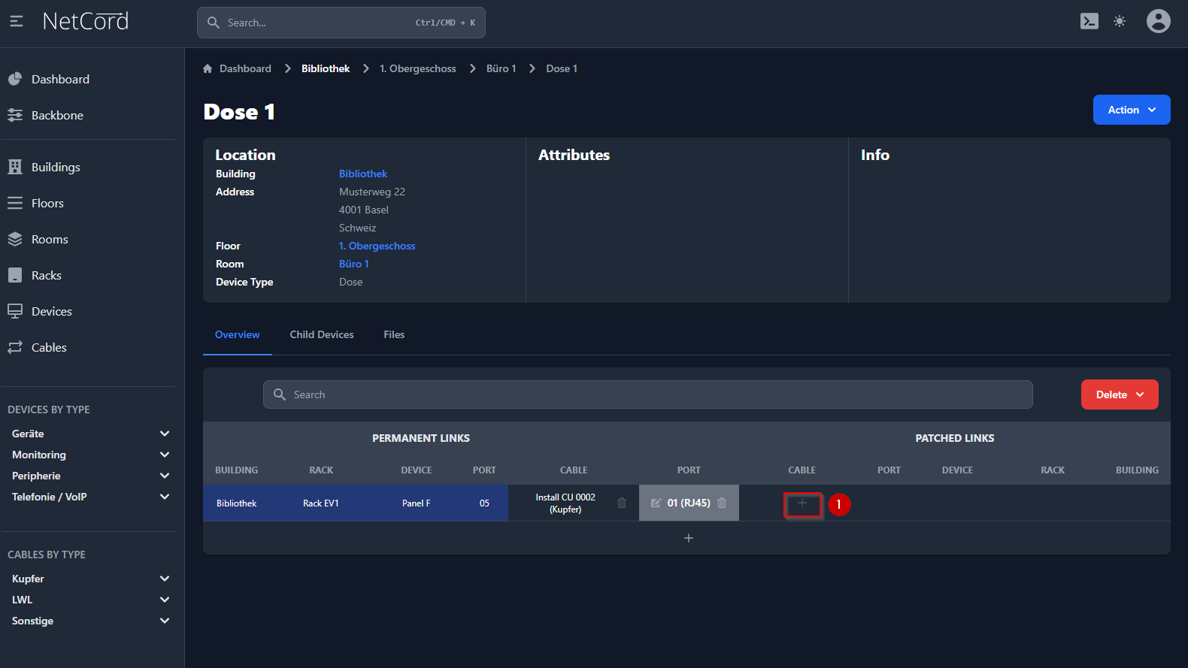The image size is (1188, 668).
Task: Open Racks in the sidebar
Action: (46, 276)
